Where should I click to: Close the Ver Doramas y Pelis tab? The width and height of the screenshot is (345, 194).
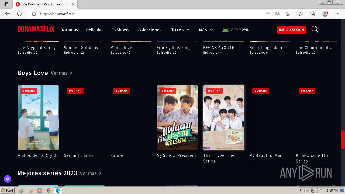[73, 4]
